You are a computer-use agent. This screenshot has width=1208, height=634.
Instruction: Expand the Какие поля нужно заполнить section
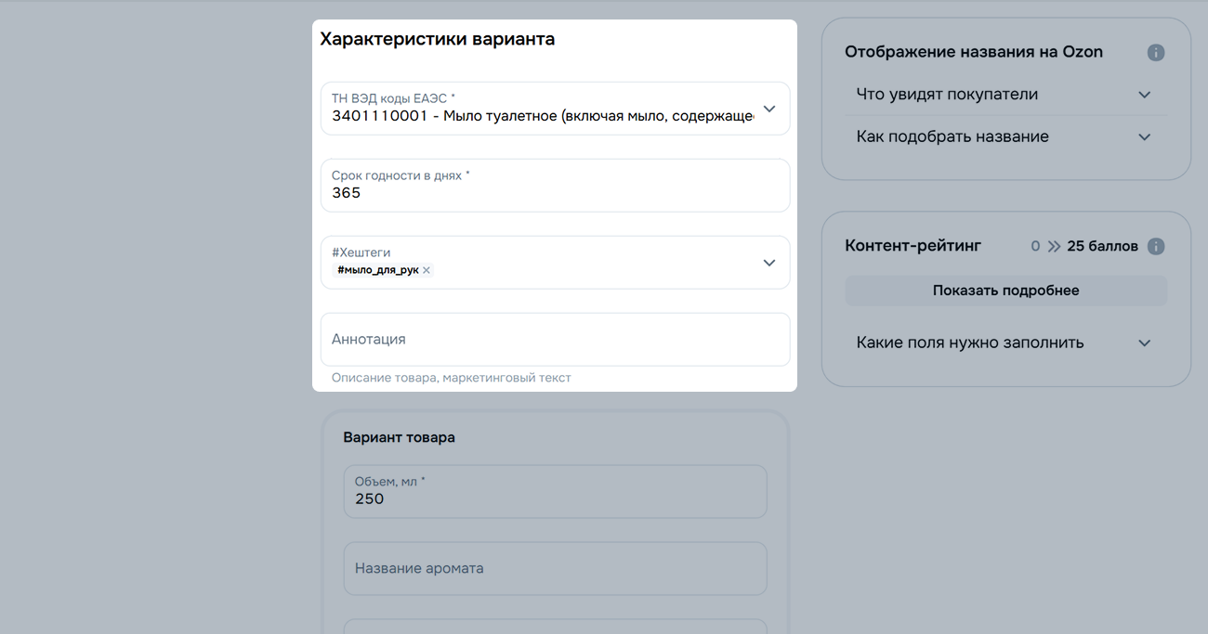click(969, 343)
